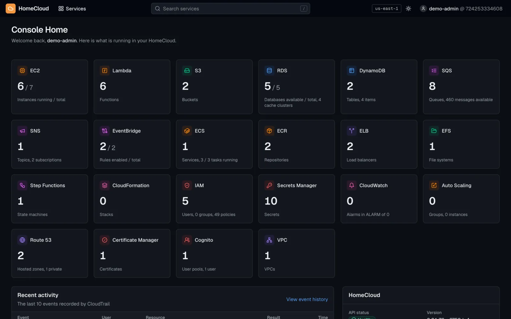The height and width of the screenshot is (319, 511).
Task: Click the "File systems" label
Action: (x=441, y=160)
